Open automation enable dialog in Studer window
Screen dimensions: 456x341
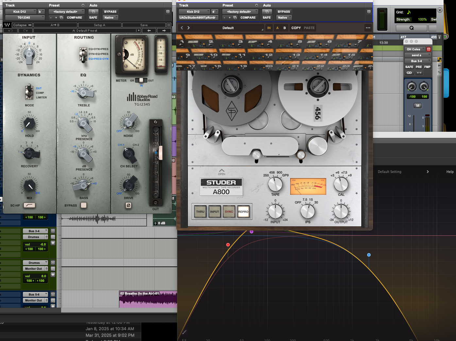(x=267, y=11)
